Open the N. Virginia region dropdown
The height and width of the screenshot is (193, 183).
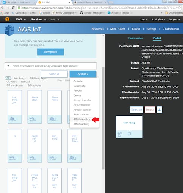158,19
